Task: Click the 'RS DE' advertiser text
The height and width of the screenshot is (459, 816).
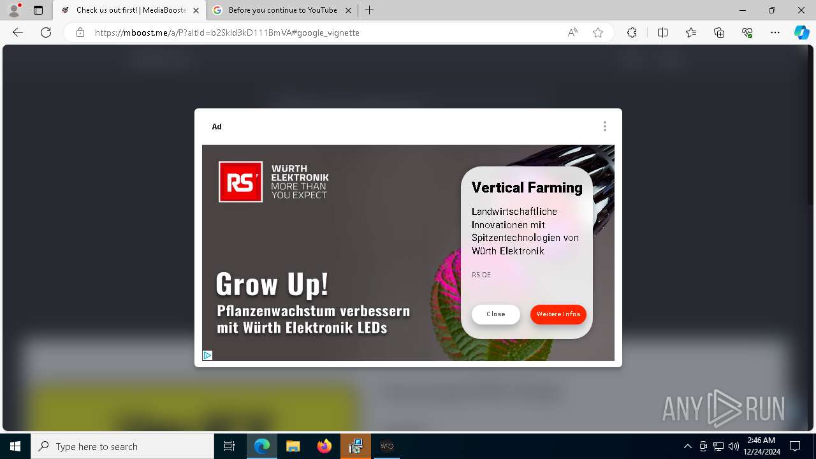Action: (x=481, y=275)
